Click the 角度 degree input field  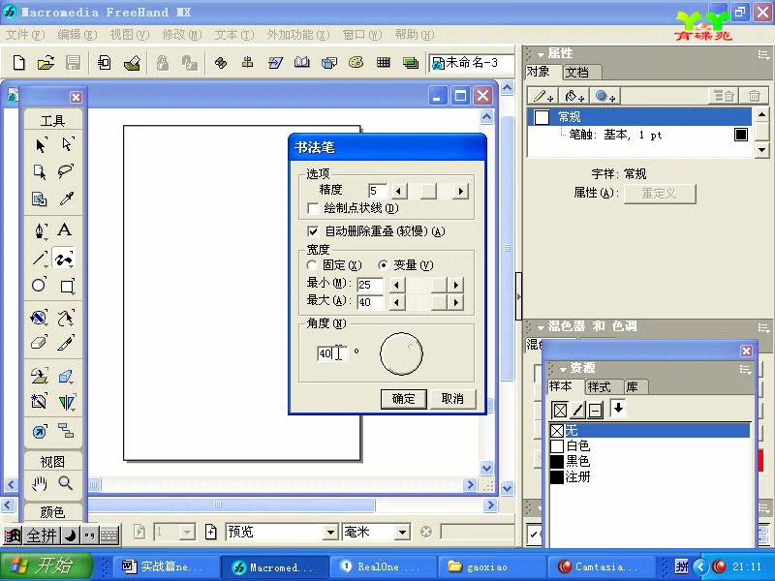(331, 353)
